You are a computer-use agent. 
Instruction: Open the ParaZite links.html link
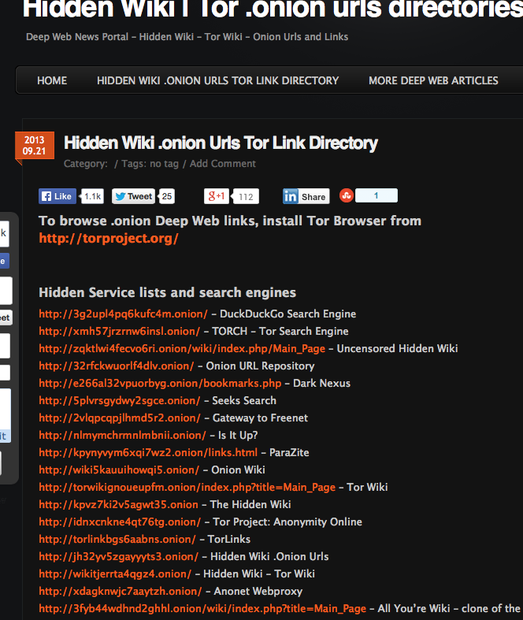tap(148, 453)
